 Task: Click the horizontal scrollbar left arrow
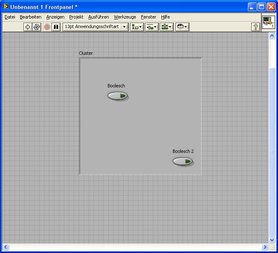pos(6,247)
